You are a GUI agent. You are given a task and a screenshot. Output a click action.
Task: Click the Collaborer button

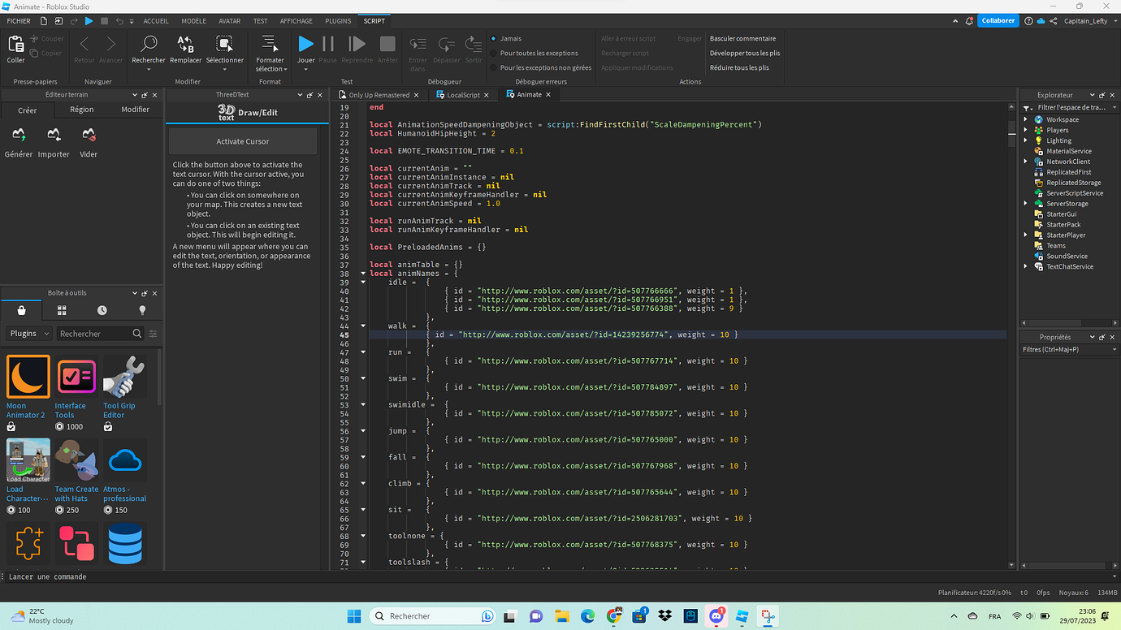coord(998,20)
